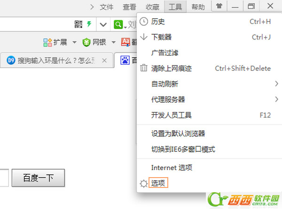The height and width of the screenshot is (209, 282).
Task: Click the green lightning speed mode icon
Action: pos(89,24)
